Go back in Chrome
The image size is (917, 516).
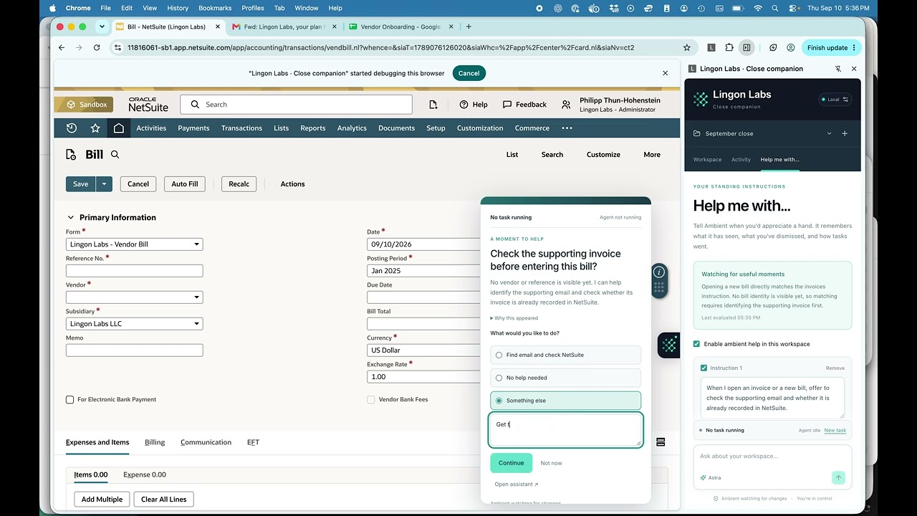tap(62, 47)
